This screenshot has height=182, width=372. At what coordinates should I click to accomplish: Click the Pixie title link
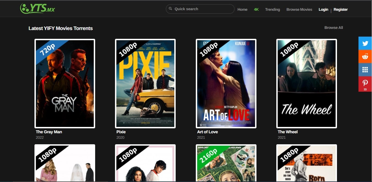(121, 132)
